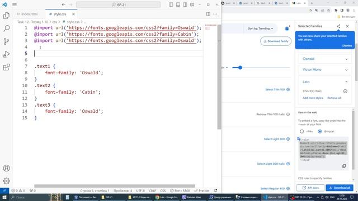The height and width of the screenshot is (201, 358).
Task: Open the Chrome three-dot menu
Action: click(354, 10)
